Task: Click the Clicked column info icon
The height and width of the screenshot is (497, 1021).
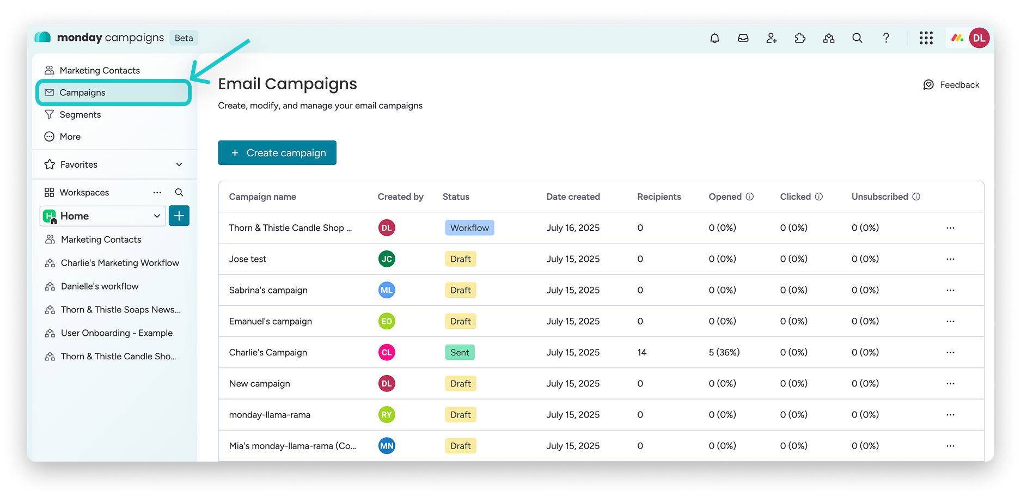Action: point(819,197)
